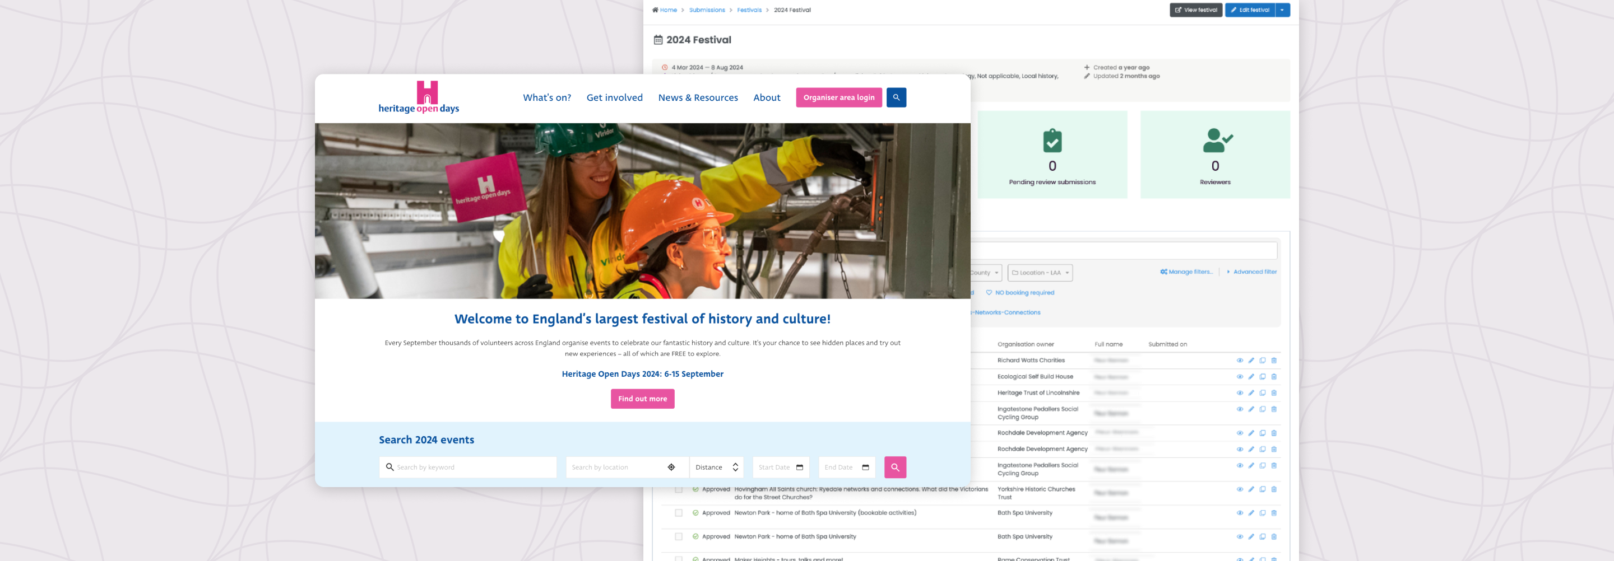Click the Organiser area login button
Screen dimensions: 1614x561
pos(838,97)
